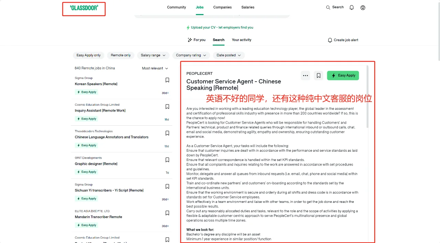Bookmark Chinese Language Annotators and Translators job
Screen dimensions: 440x243
tap(167, 133)
